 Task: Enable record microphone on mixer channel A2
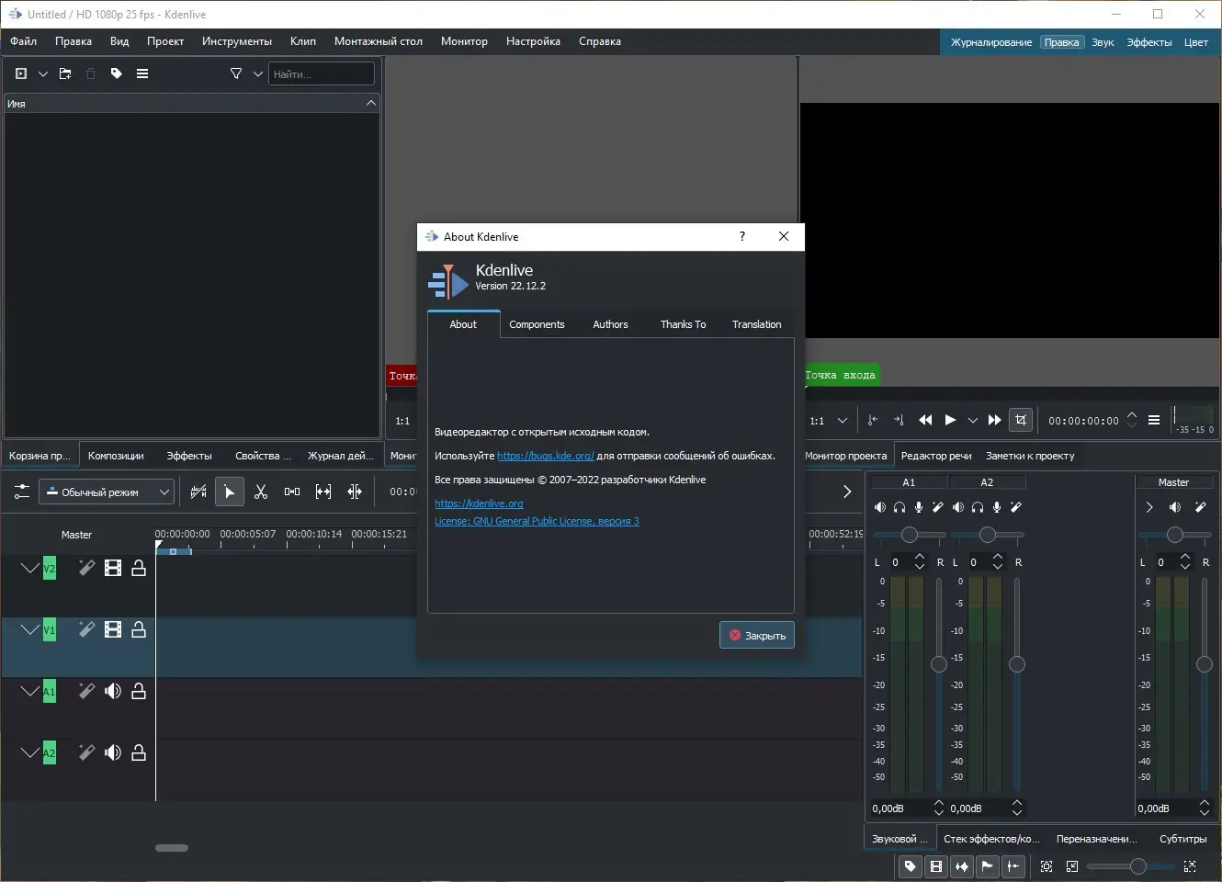pyautogui.click(x=997, y=507)
